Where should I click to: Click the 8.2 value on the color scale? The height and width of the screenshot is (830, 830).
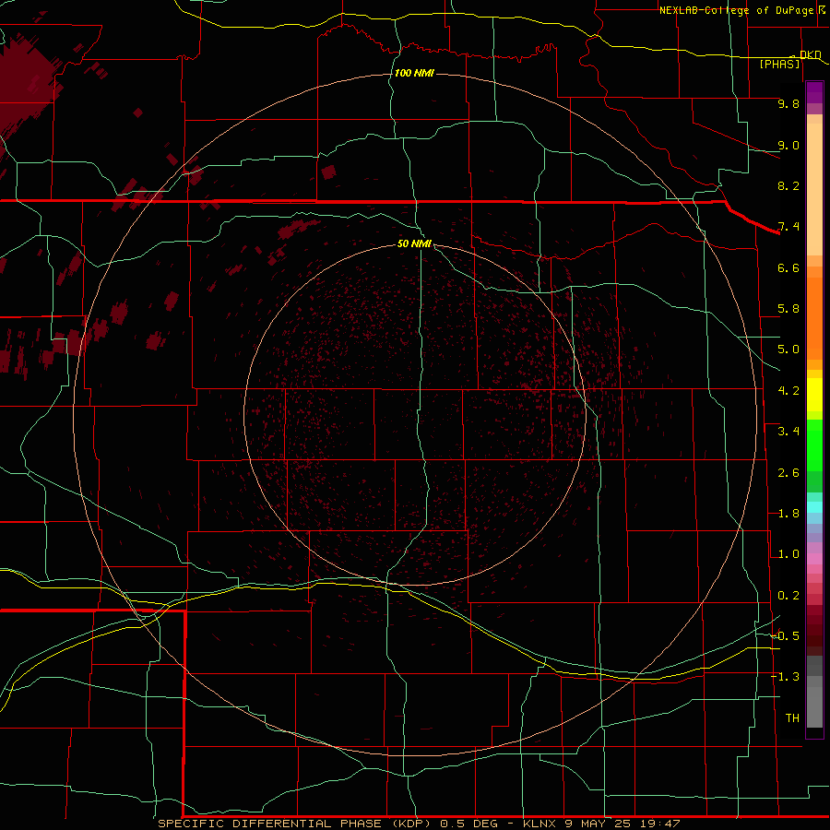coord(788,185)
